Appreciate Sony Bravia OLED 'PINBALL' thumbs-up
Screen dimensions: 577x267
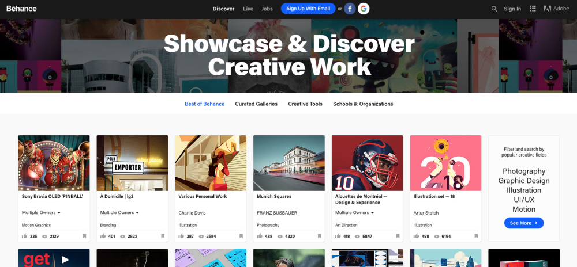point(25,236)
